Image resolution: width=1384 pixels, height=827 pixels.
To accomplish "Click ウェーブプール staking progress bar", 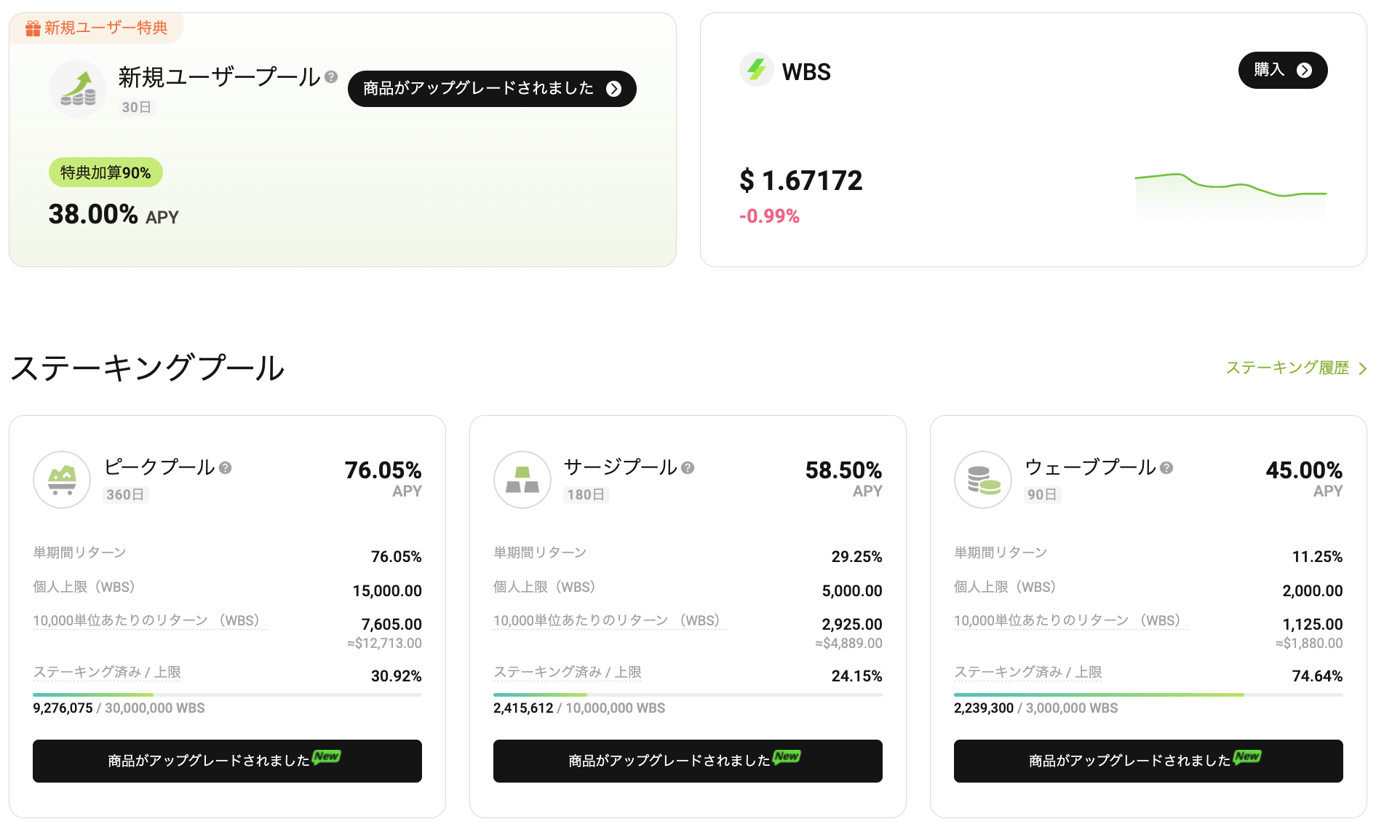I will coord(1148,695).
